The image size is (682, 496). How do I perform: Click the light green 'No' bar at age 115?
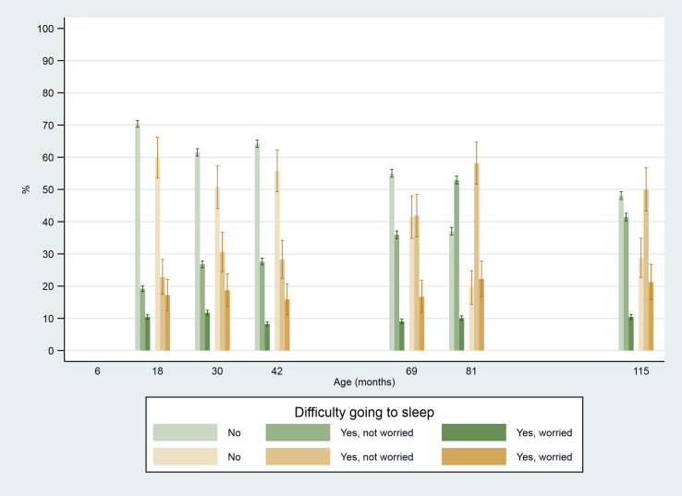point(621,273)
